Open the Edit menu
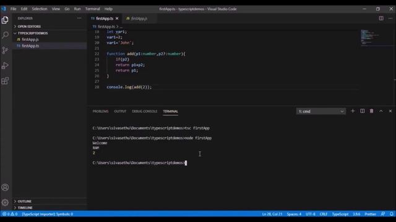The width and height of the screenshot is (396, 222). coord(24,9)
